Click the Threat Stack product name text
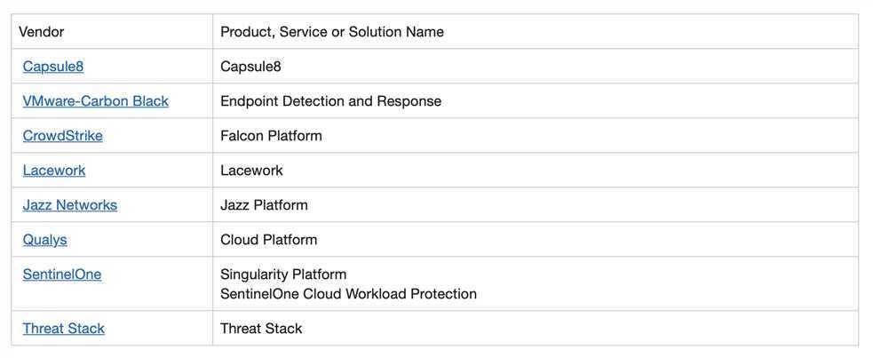This screenshot has width=873, height=358. coord(261,329)
